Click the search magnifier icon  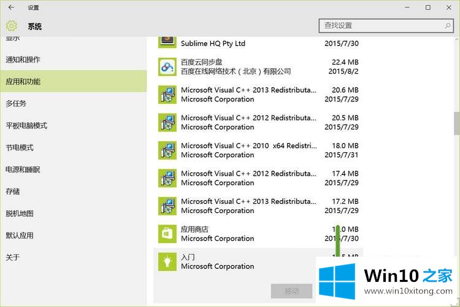coord(448,26)
